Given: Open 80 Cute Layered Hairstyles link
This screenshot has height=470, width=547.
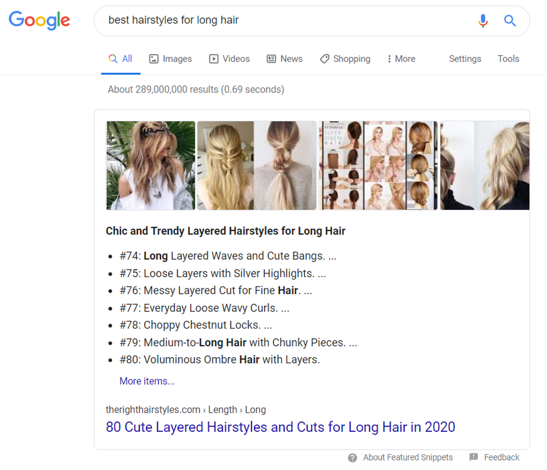Looking at the screenshot, I should click(281, 427).
